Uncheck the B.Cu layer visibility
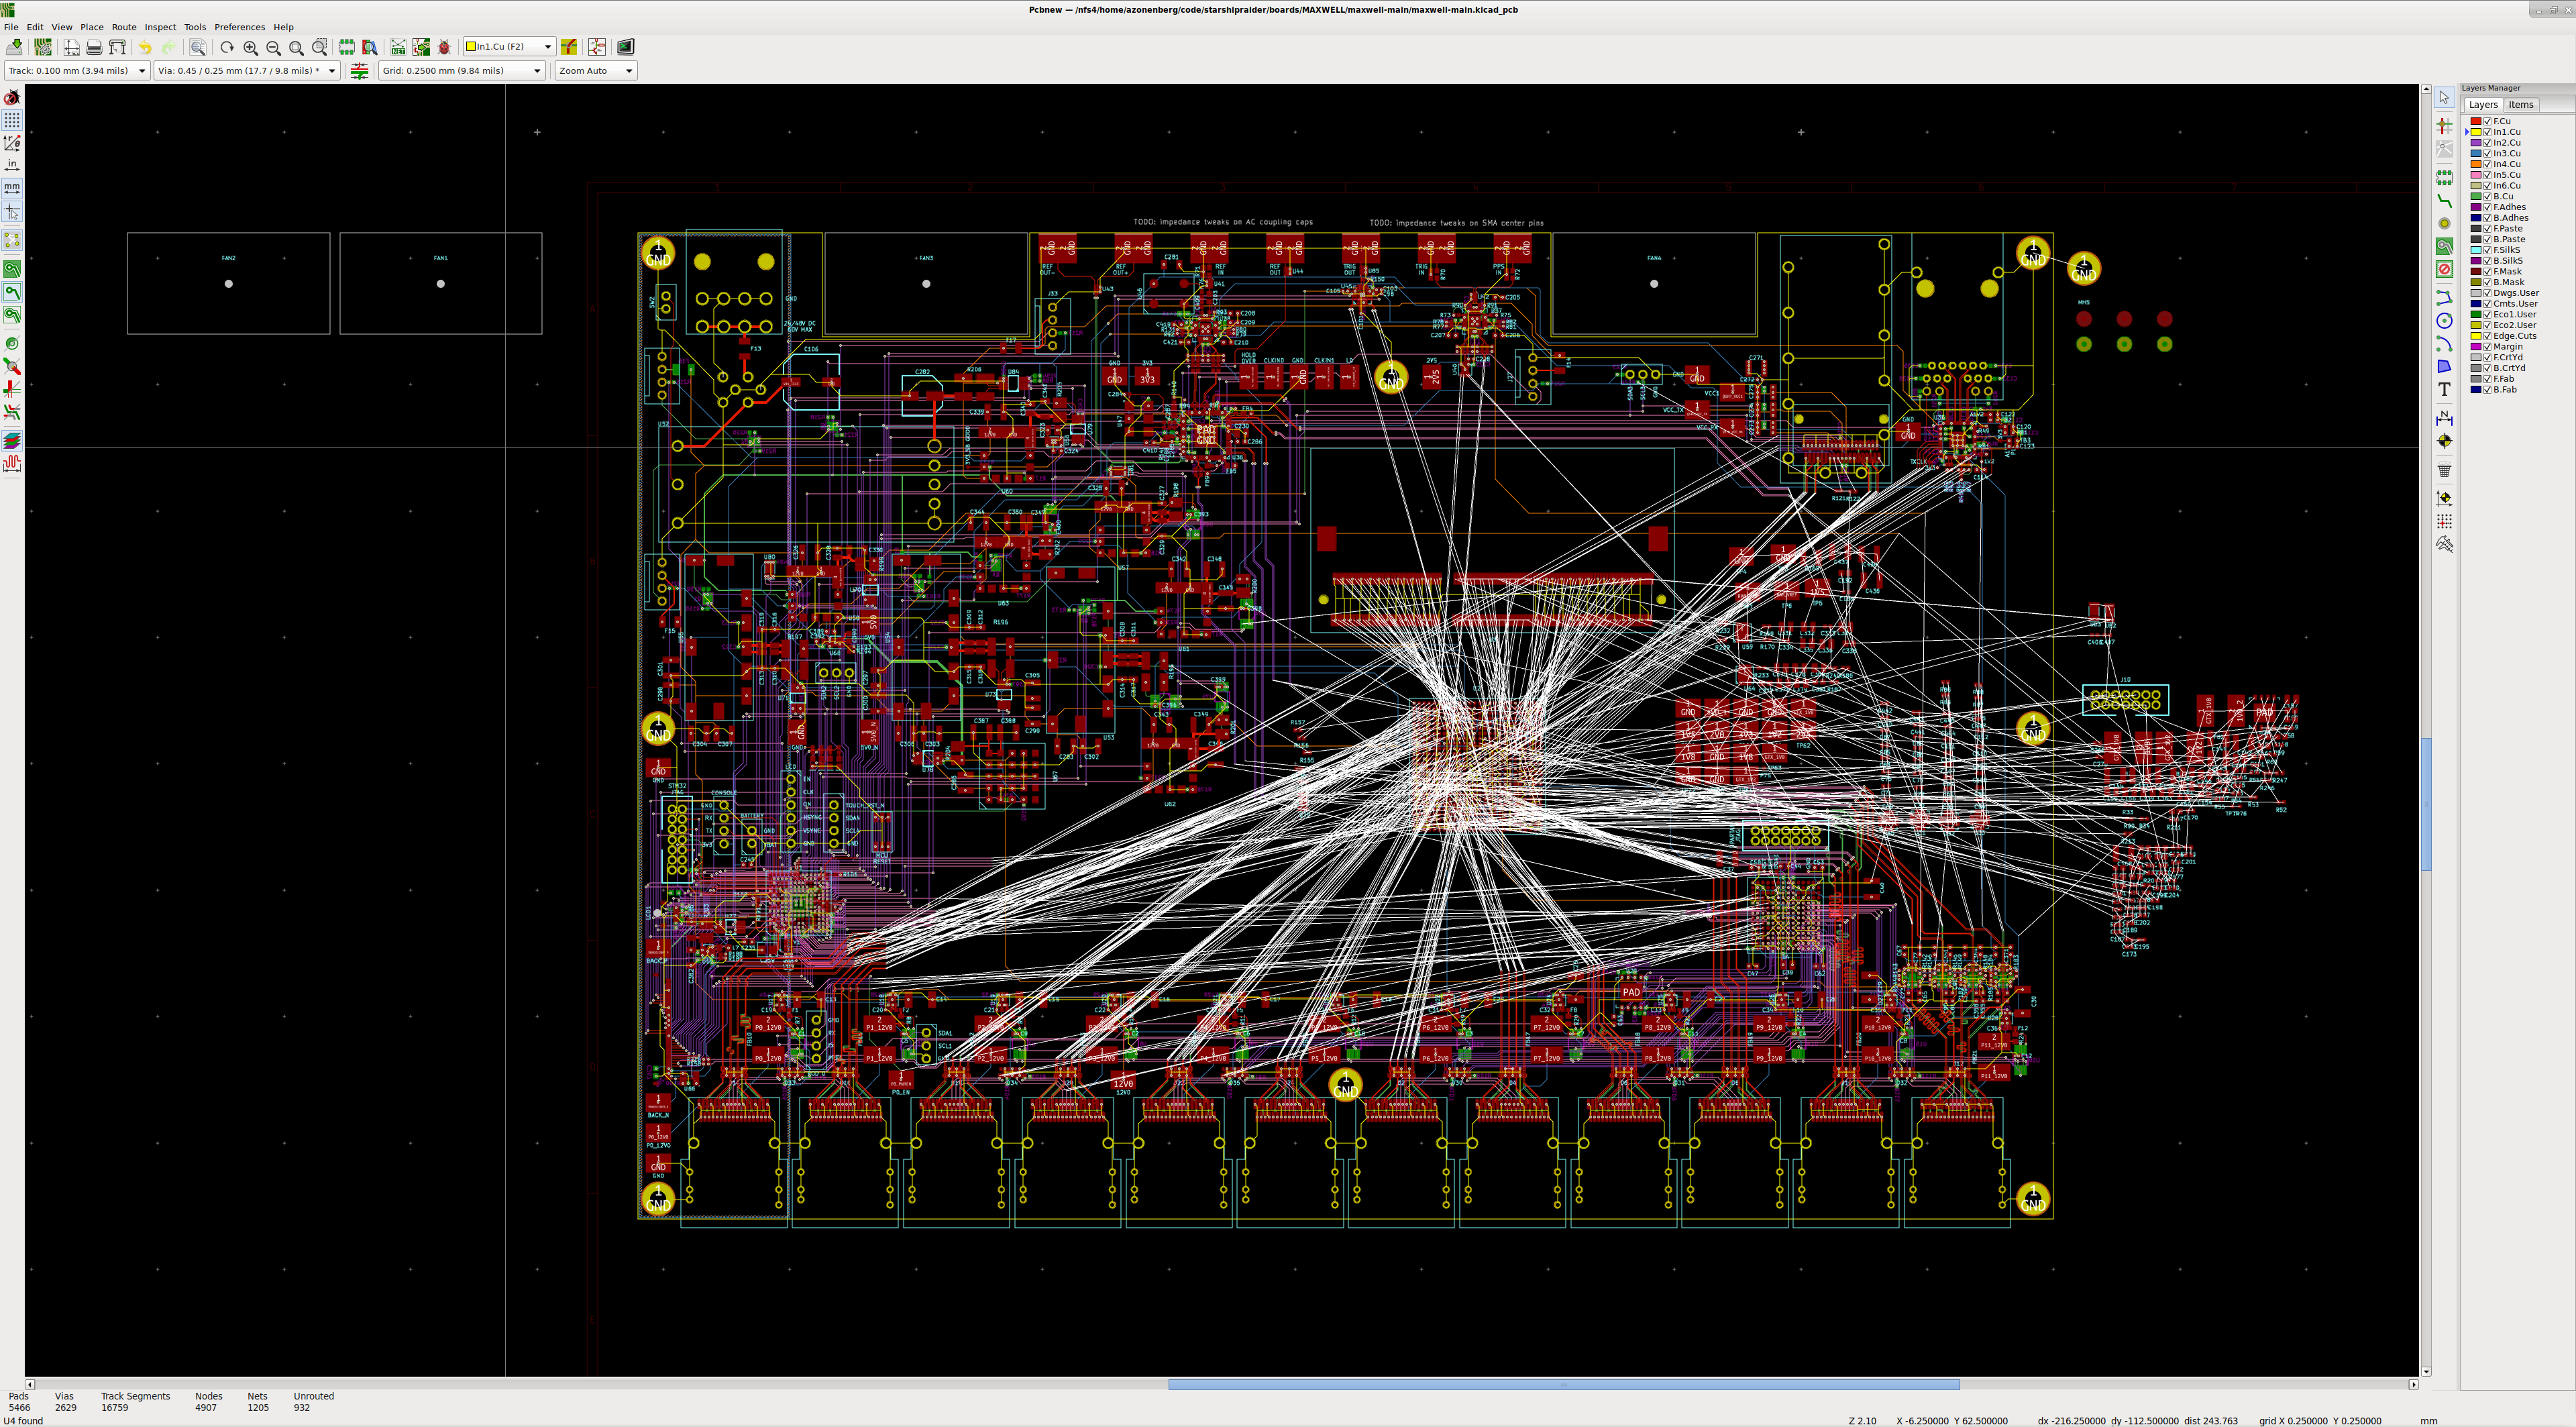Image resolution: width=2576 pixels, height=1427 pixels. [x=2487, y=196]
